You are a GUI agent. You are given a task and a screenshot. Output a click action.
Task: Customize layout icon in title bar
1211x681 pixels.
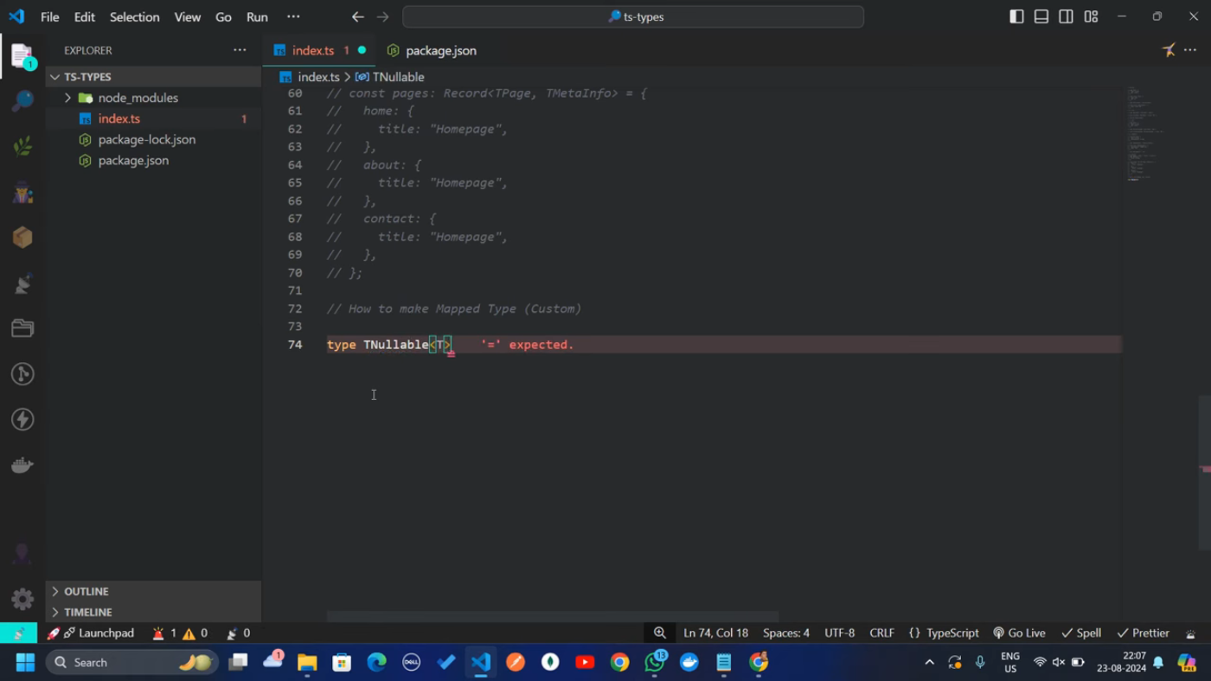(x=1092, y=16)
